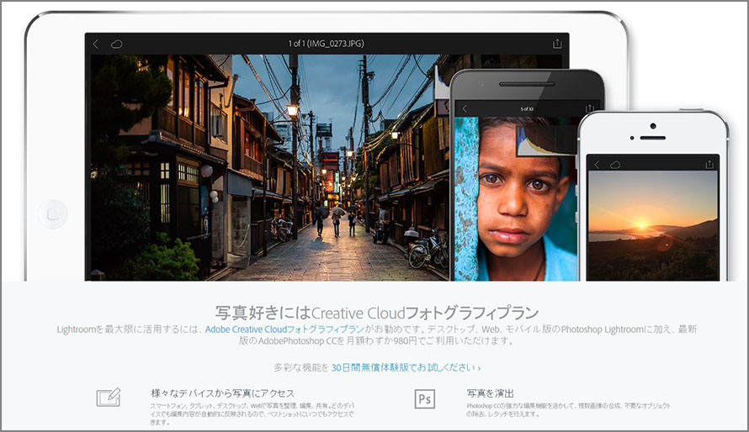Click the title 1 of 1 (IMG_0273.JPG)

[326, 44]
